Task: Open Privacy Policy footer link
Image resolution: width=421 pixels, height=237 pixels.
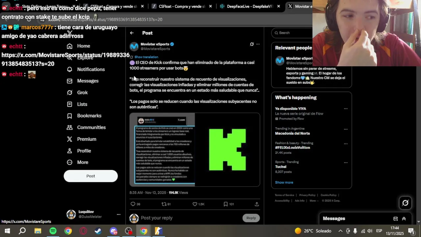Action: 307,195
